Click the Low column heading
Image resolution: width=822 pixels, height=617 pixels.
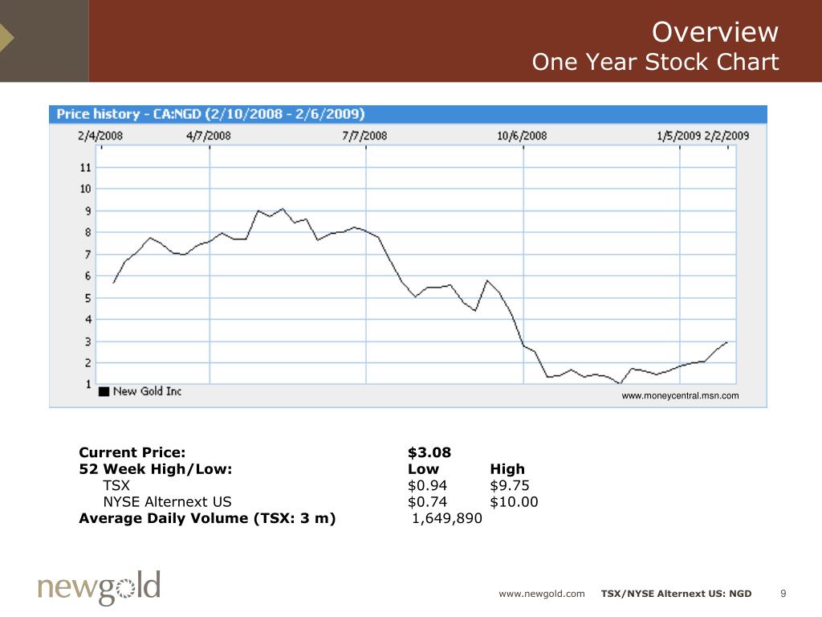pos(423,469)
